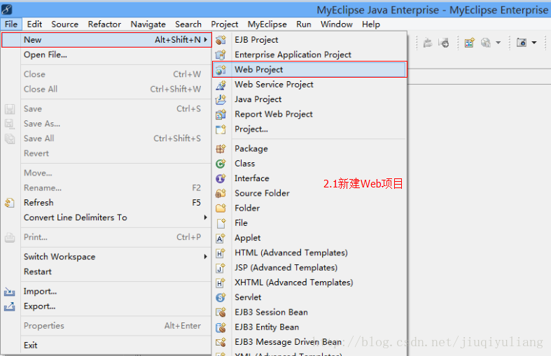The width and height of the screenshot is (551, 356).
Task: Click the EJB3 Message Driven Bean icon
Action: [x=221, y=342]
